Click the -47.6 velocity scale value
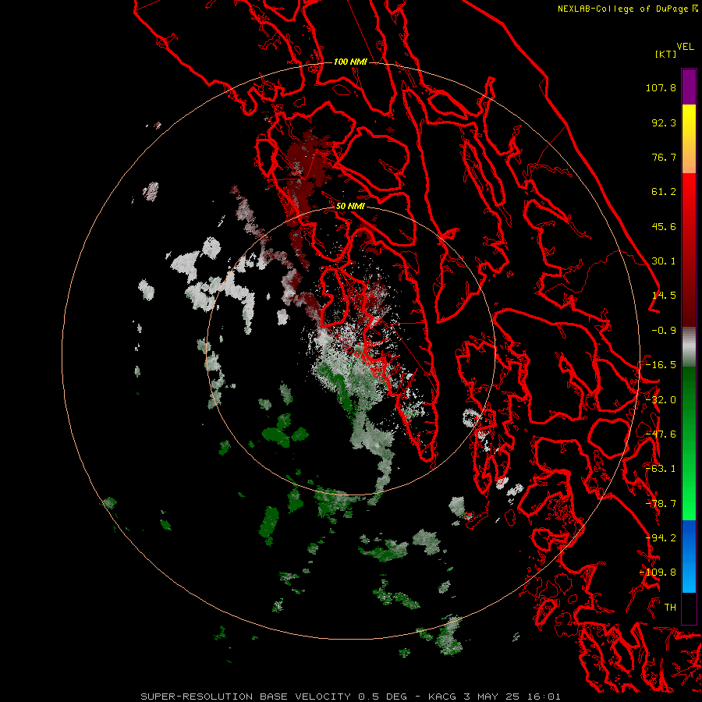The width and height of the screenshot is (702, 702). [x=661, y=434]
